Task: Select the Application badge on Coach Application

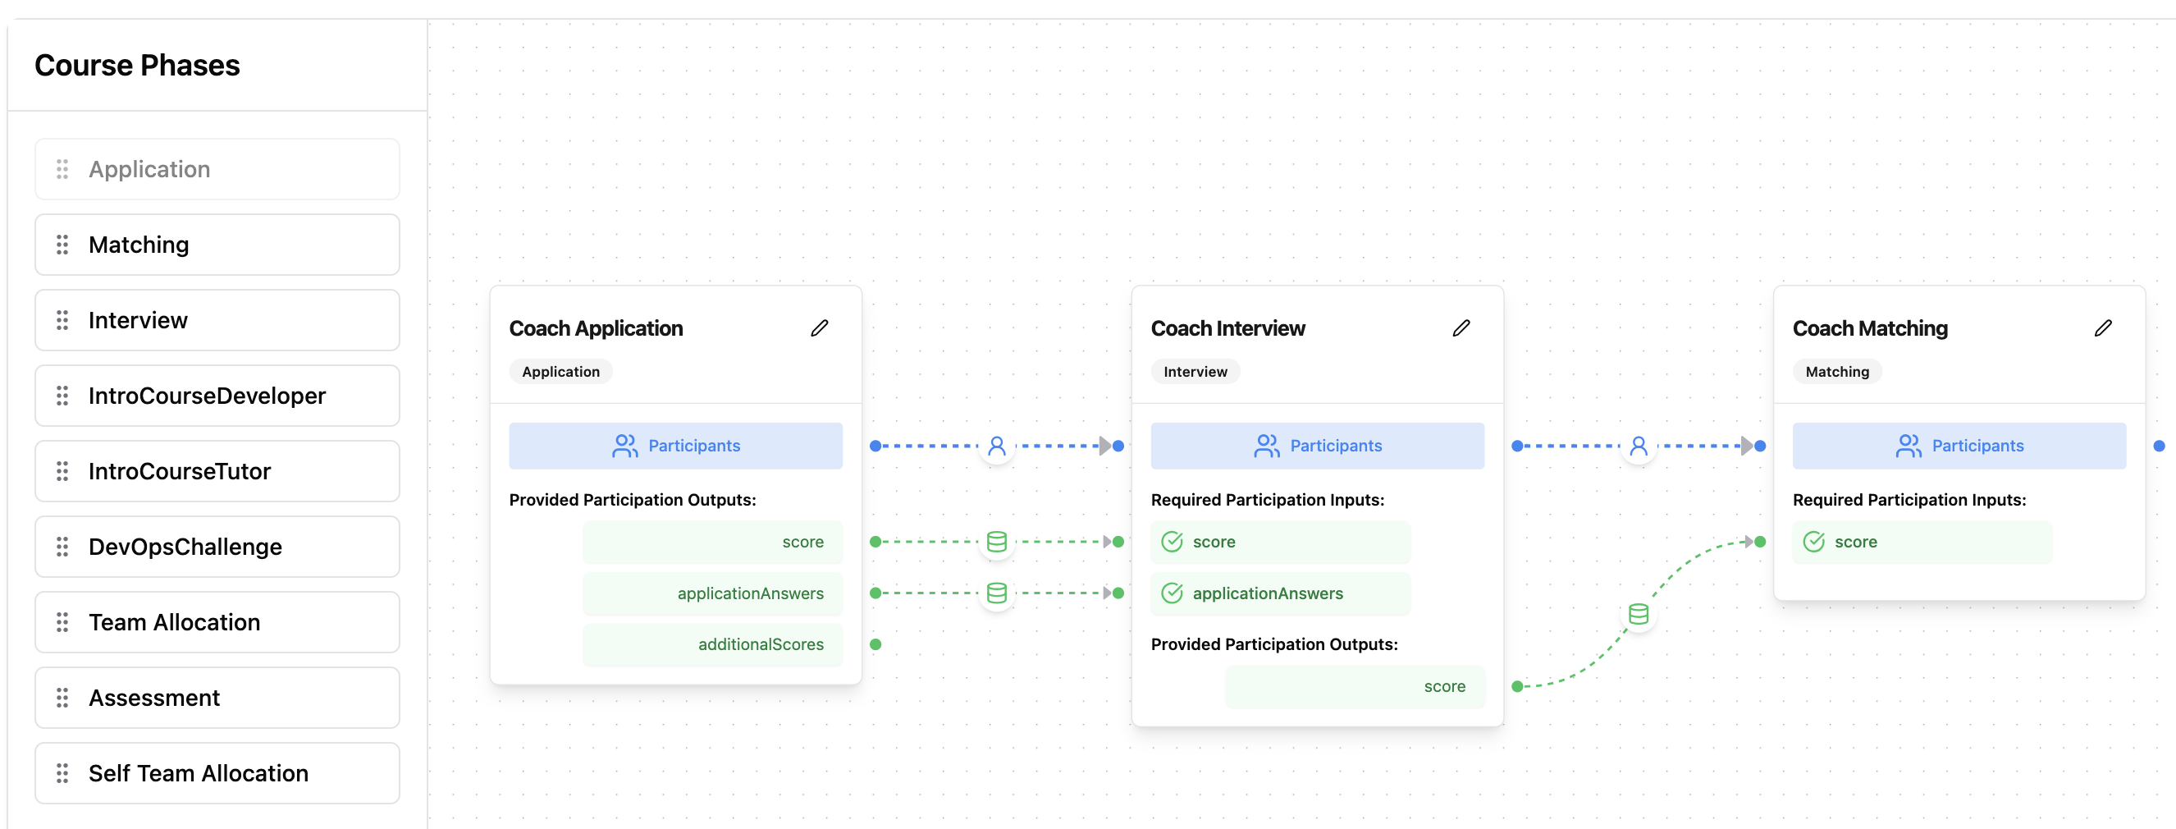Action: pyautogui.click(x=560, y=371)
